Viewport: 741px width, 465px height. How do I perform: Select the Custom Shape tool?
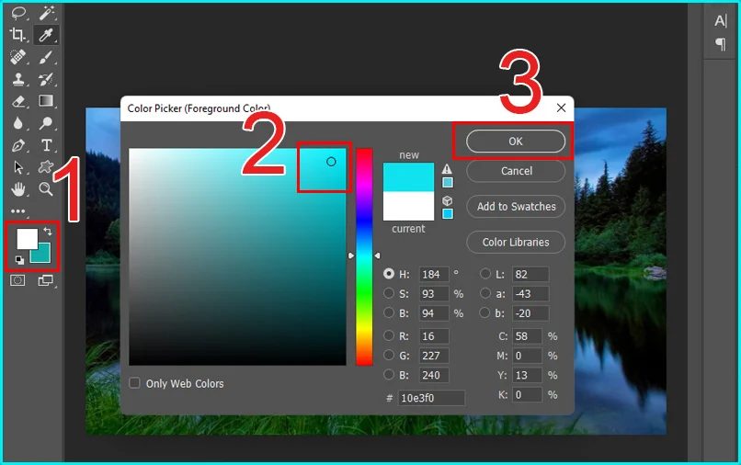pos(46,167)
